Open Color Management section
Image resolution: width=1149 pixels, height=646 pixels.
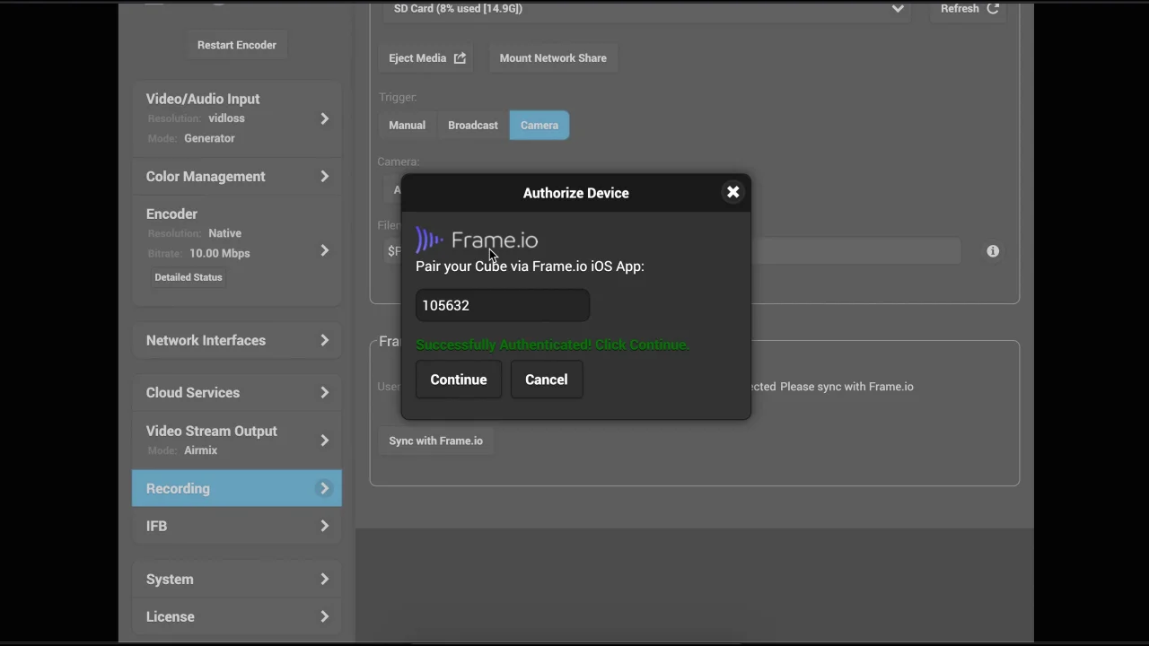(237, 177)
